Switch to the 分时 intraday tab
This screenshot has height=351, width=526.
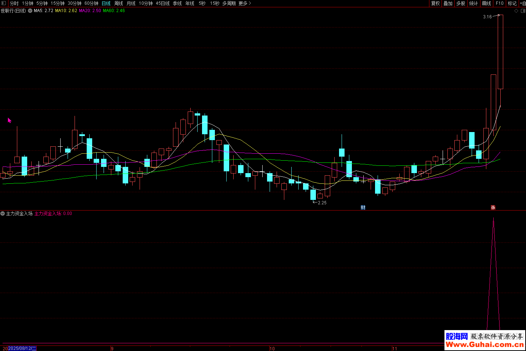coord(14,3)
